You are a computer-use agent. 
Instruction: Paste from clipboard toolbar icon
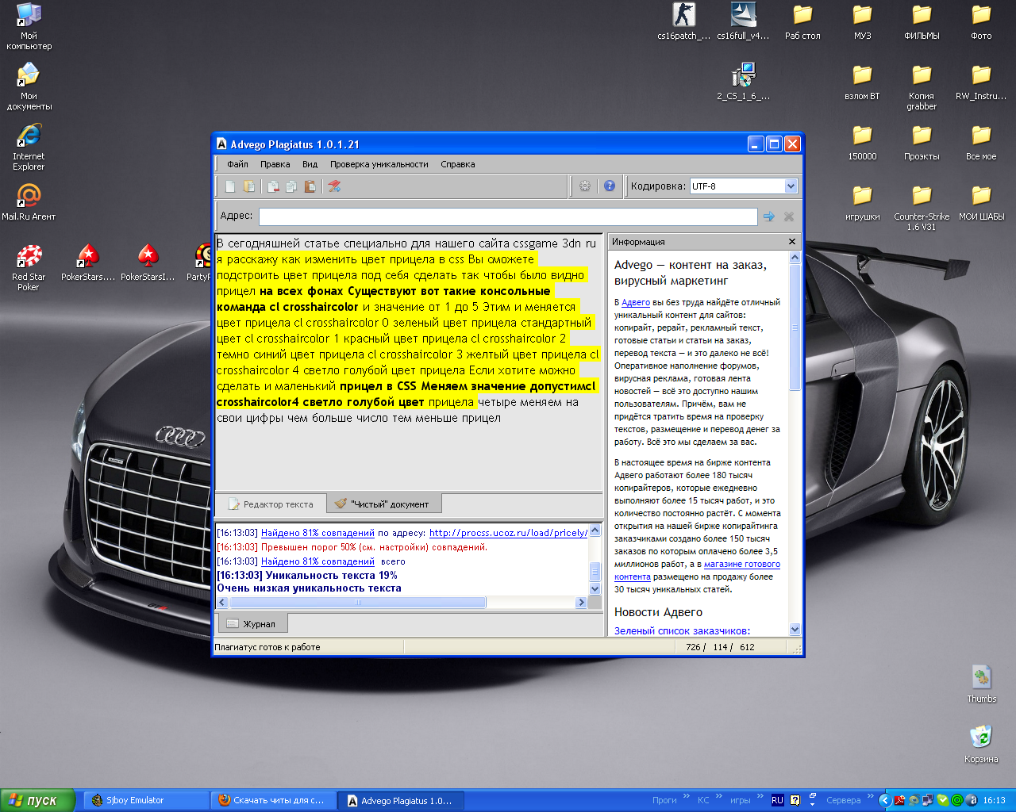pyautogui.click(x=310, y=186)
